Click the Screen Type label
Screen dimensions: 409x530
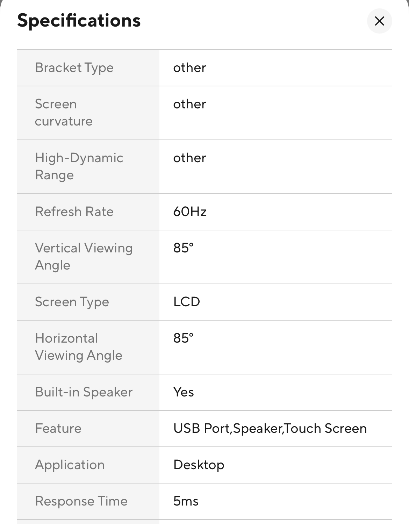[72, 302]
